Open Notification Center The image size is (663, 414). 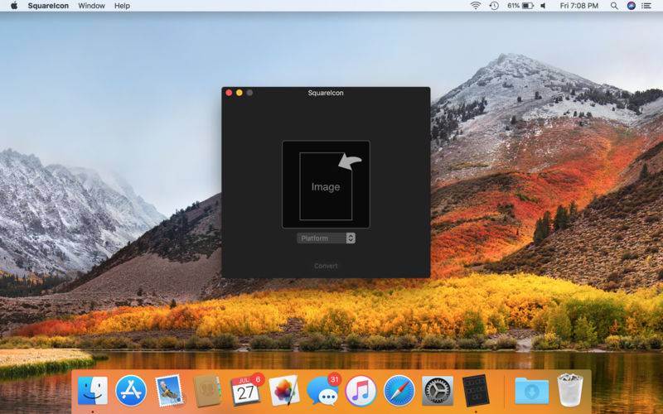646,6
